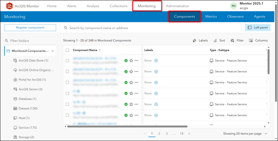Click the Service icon in folder list

(x=15, y=128)
